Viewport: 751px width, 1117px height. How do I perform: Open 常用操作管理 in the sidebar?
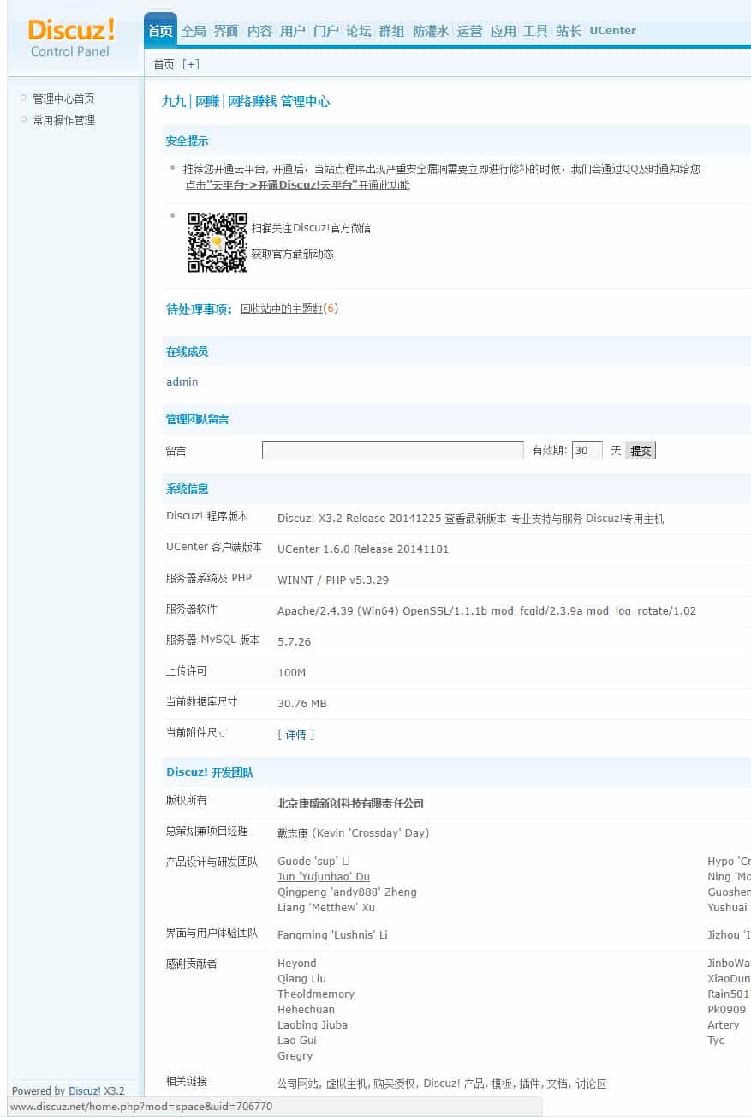(63, 120)
